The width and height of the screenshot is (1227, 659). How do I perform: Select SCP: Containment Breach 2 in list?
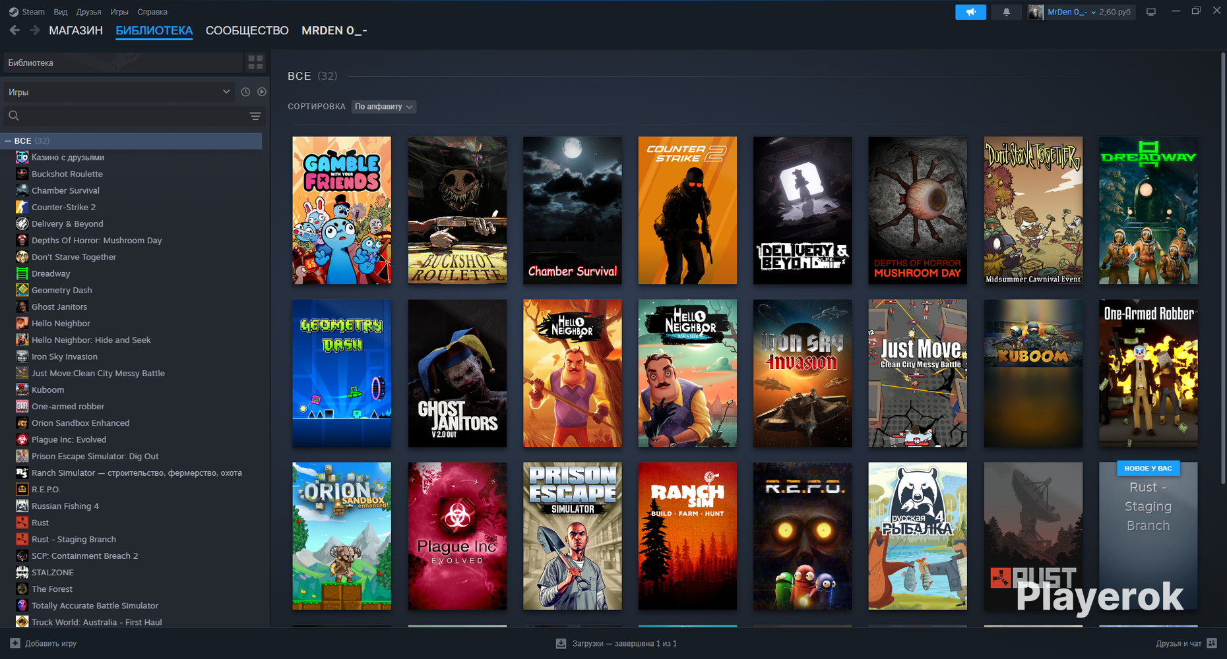[85, 556]
